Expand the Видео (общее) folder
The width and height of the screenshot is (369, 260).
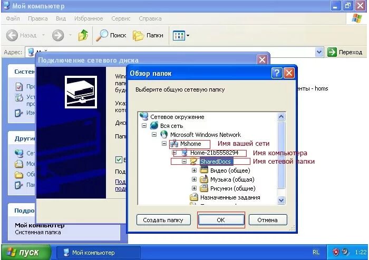pyautogui.click(x=194, y=171)
